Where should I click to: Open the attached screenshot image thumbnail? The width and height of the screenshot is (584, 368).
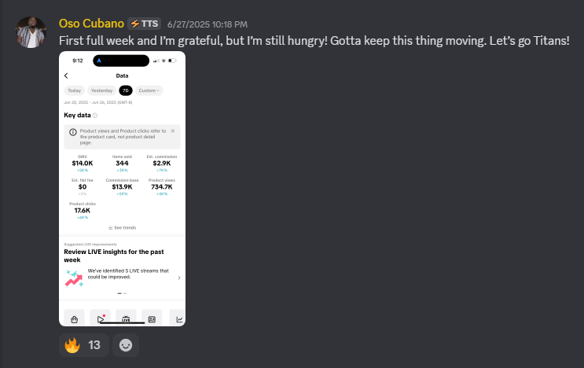pyautogui.click(x=122, y=189)
